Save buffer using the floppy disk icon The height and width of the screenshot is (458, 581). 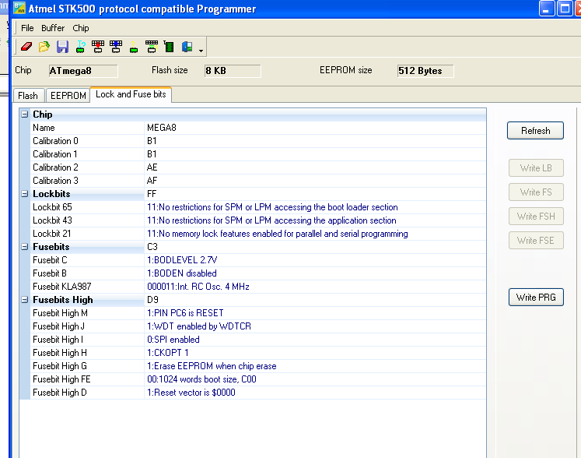(x=62, y=48)
